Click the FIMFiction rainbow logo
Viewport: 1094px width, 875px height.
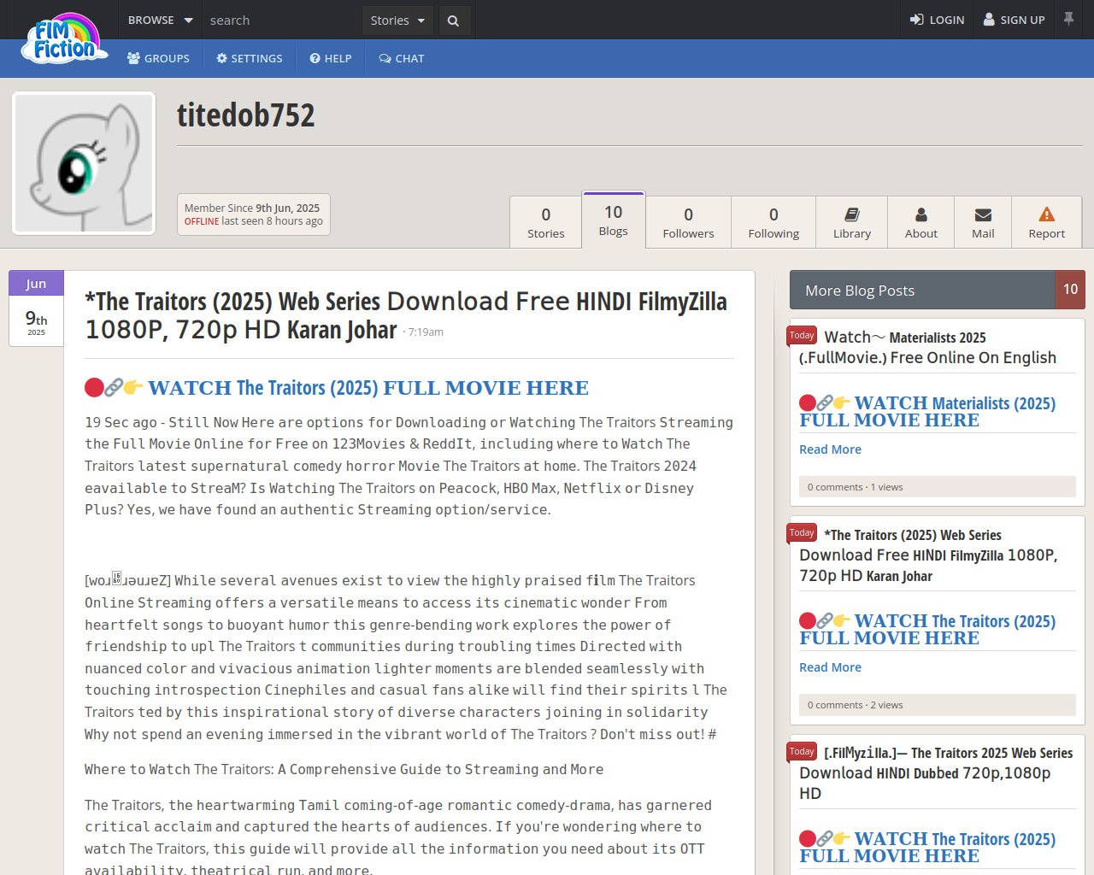(64, 38)
